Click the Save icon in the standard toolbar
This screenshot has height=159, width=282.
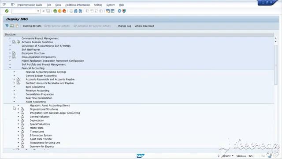click(48, 11)
